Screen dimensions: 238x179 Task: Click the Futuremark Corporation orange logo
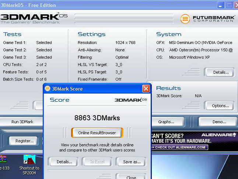point(185,19)
